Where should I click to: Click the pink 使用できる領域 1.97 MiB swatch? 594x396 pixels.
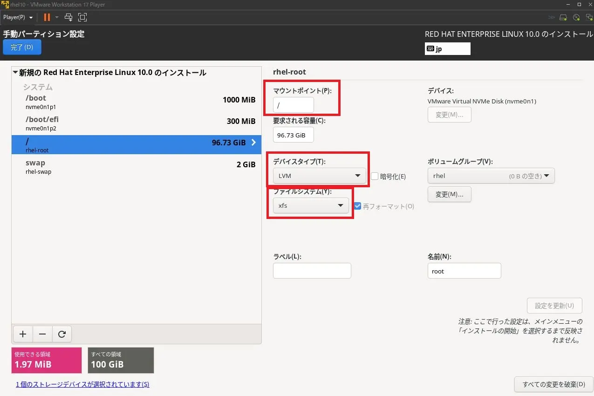[46, 360]
